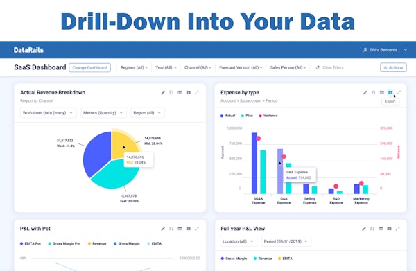The height and width of the screenshot is (271, 416).
Task: Click sort icon on Expense by type widget
Action: (373, 93)
